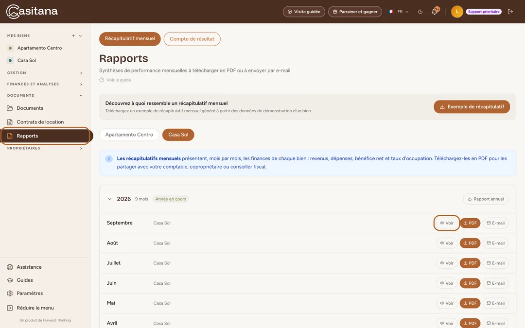Click the user avatar L
The height and width of the screenshot is (328, 525).
456,12
